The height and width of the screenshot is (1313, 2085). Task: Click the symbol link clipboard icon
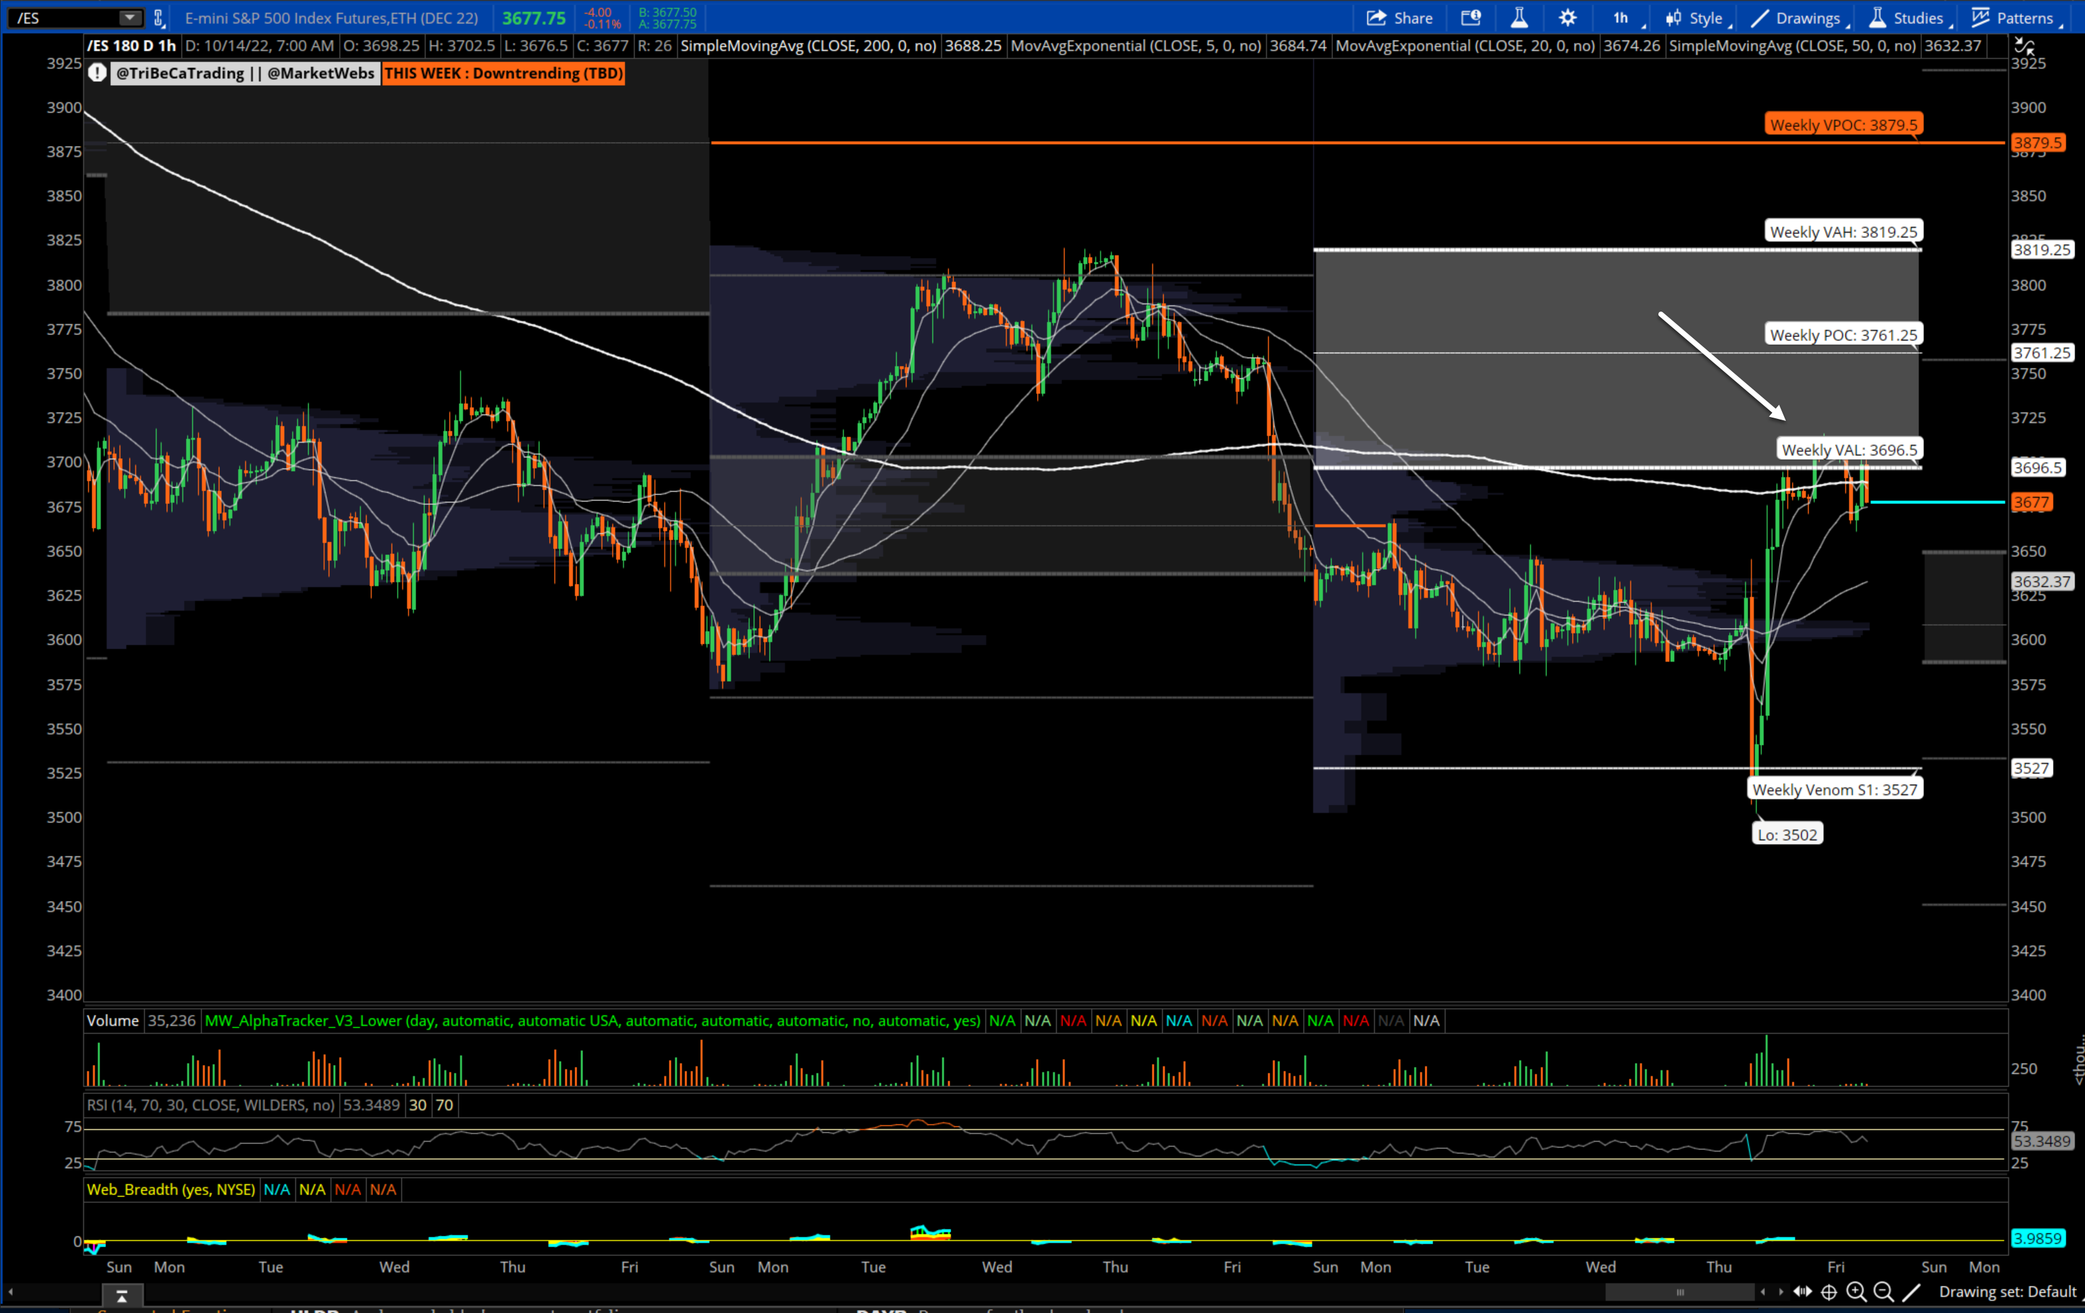point(158,18)
